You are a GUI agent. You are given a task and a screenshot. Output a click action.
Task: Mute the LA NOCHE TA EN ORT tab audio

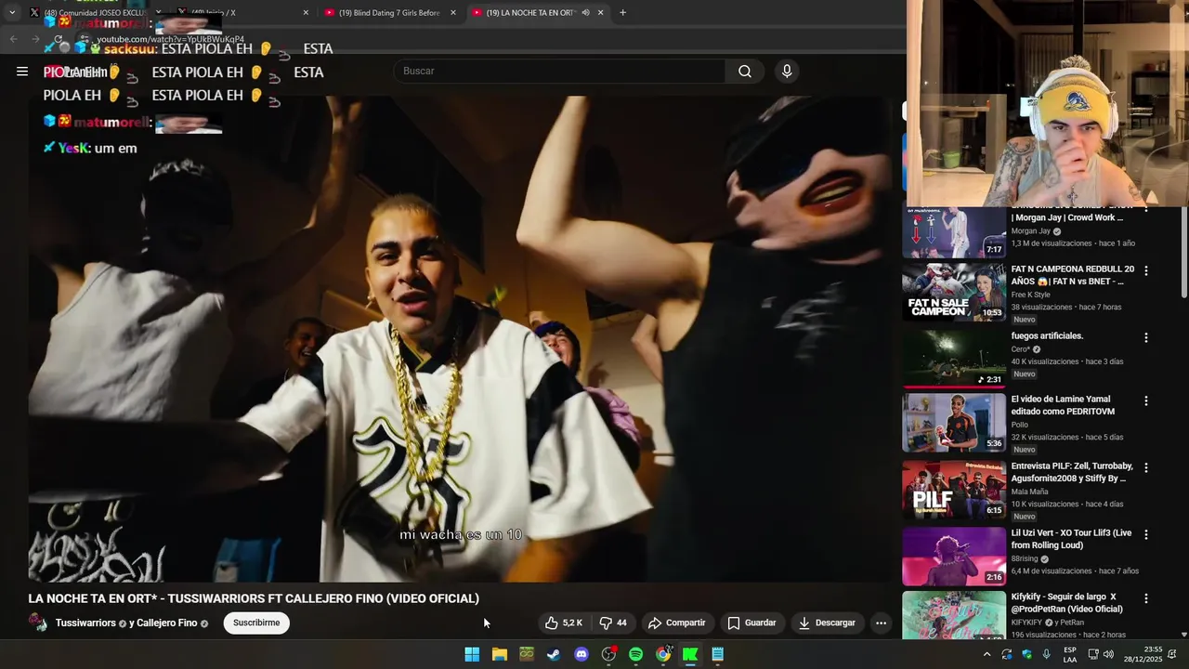click(585, 13)
